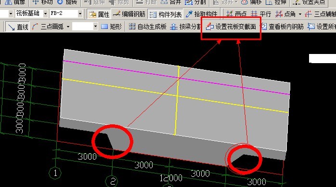Open the 点角 dropdown arrow
Image resolution: width=336 pixels, height=187 pixels.
[x=300, y=14]
